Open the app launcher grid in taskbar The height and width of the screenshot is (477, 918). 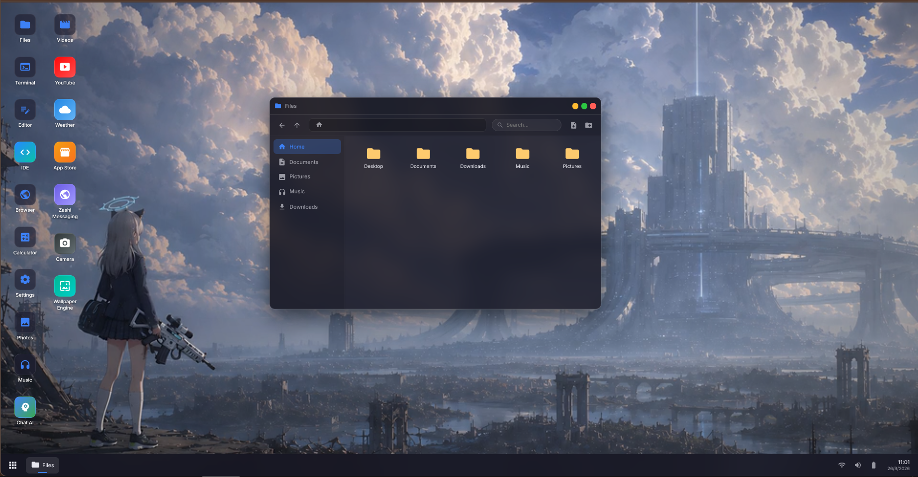tap(13, 465)
